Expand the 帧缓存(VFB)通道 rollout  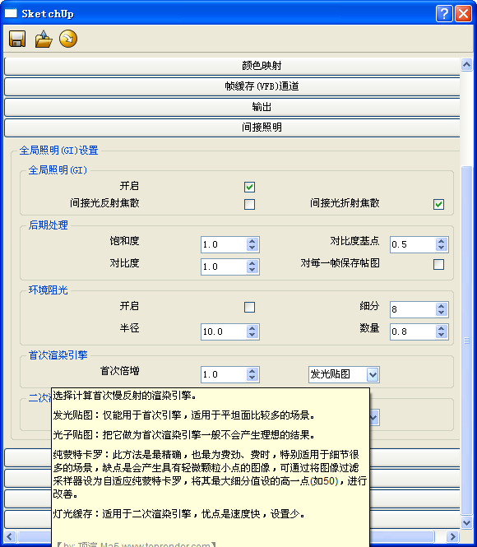[x=232, y=86]
